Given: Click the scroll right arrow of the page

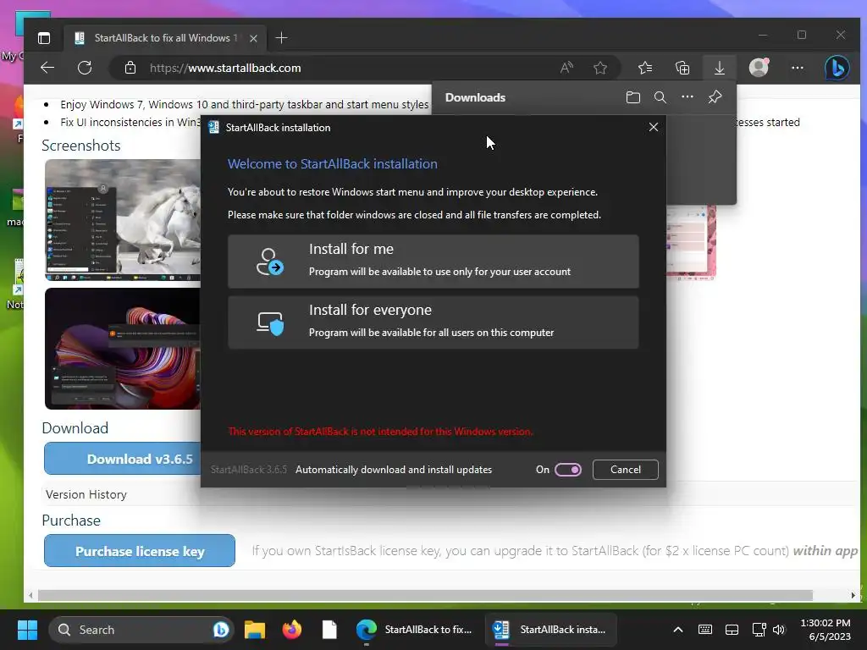Looking at the screenshot, I should (853, 595).
